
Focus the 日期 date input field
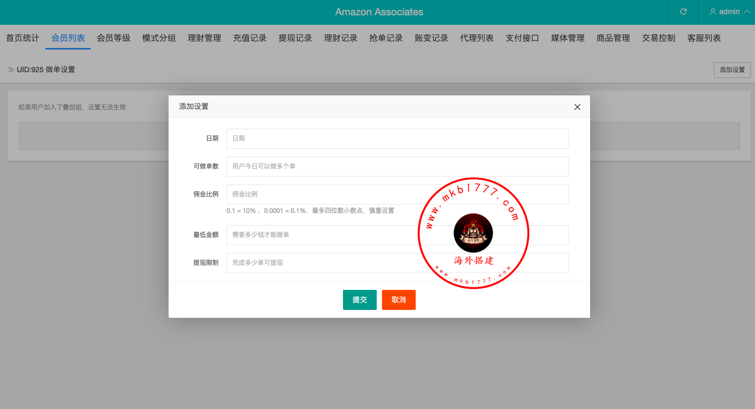click(x=398, y=139)
